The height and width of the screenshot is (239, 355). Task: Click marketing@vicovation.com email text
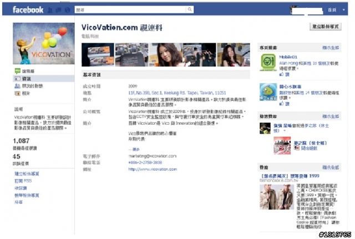point(153,156)
